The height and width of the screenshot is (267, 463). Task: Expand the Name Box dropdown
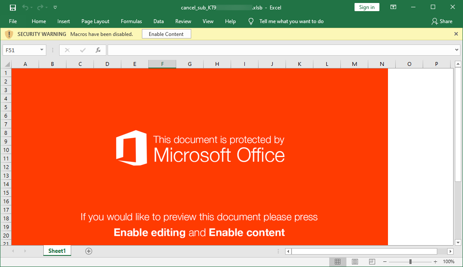42,50
